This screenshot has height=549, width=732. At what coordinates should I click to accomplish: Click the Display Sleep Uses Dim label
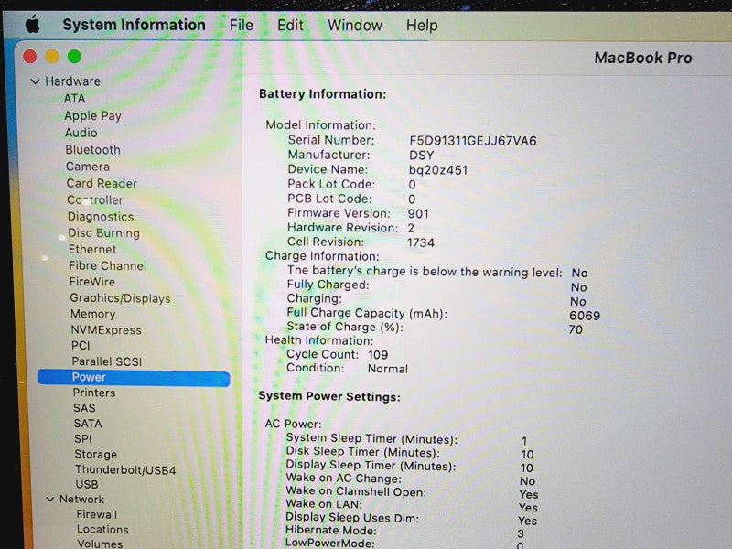coord(352,517)
